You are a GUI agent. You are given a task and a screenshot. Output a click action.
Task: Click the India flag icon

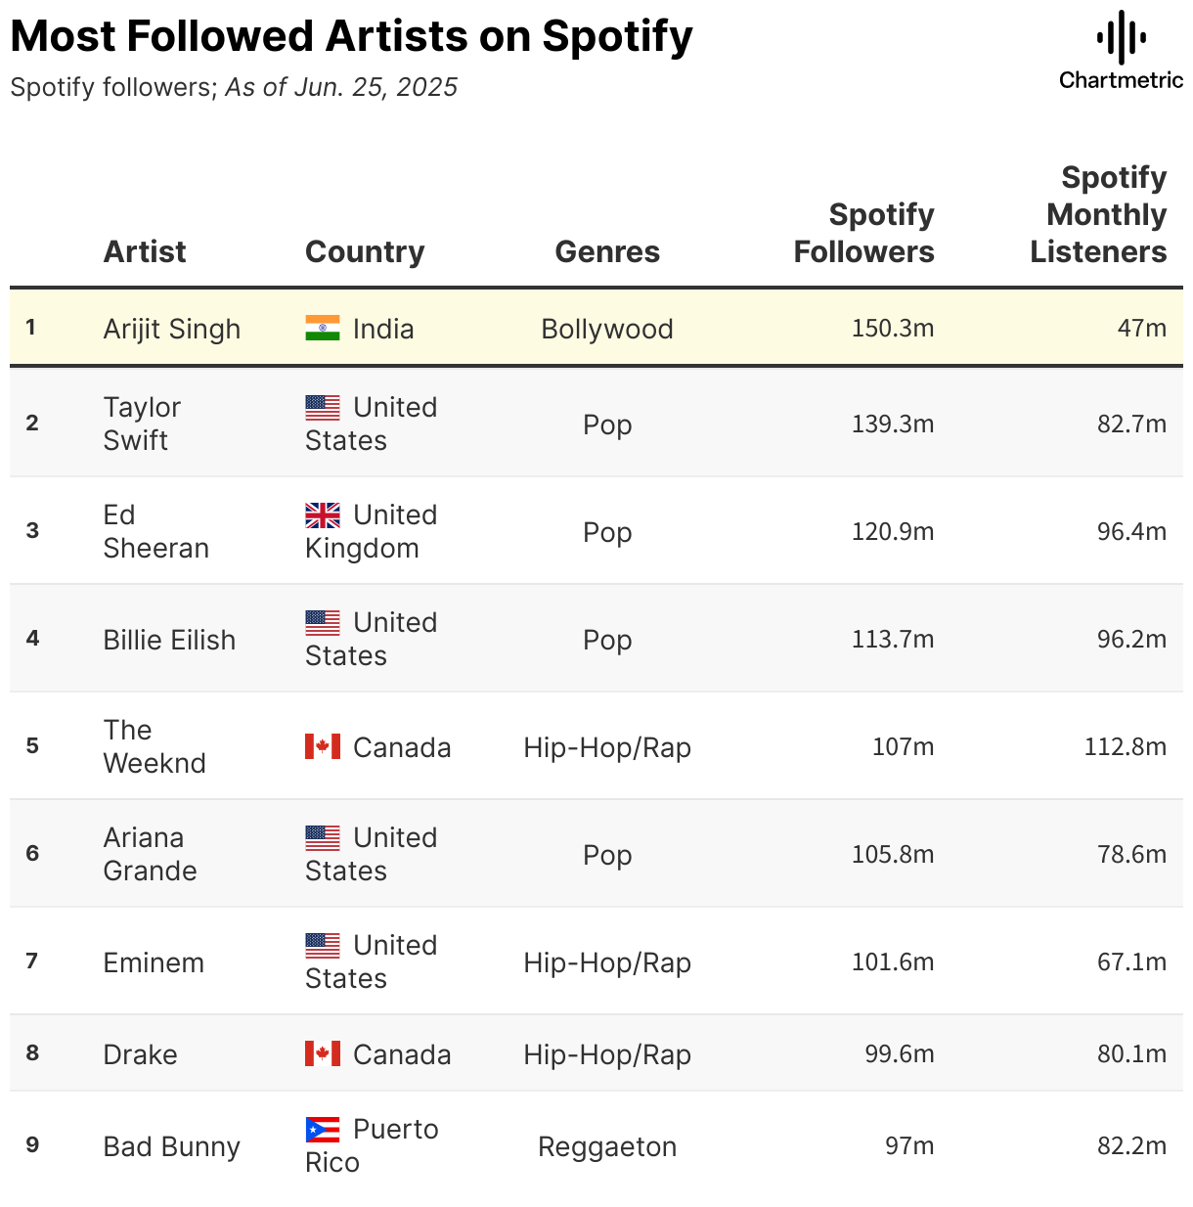click(x=323, y=328)
